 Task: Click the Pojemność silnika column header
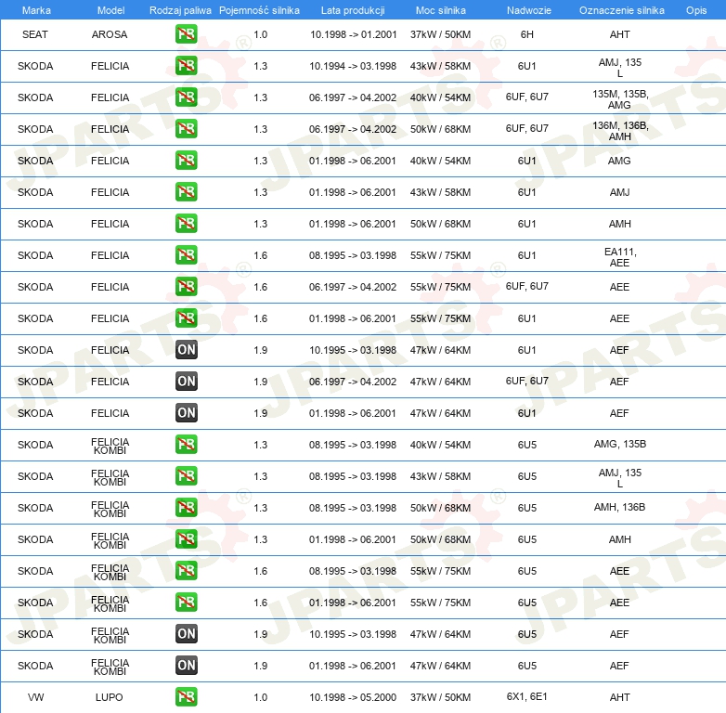click(x=259, y=10)
